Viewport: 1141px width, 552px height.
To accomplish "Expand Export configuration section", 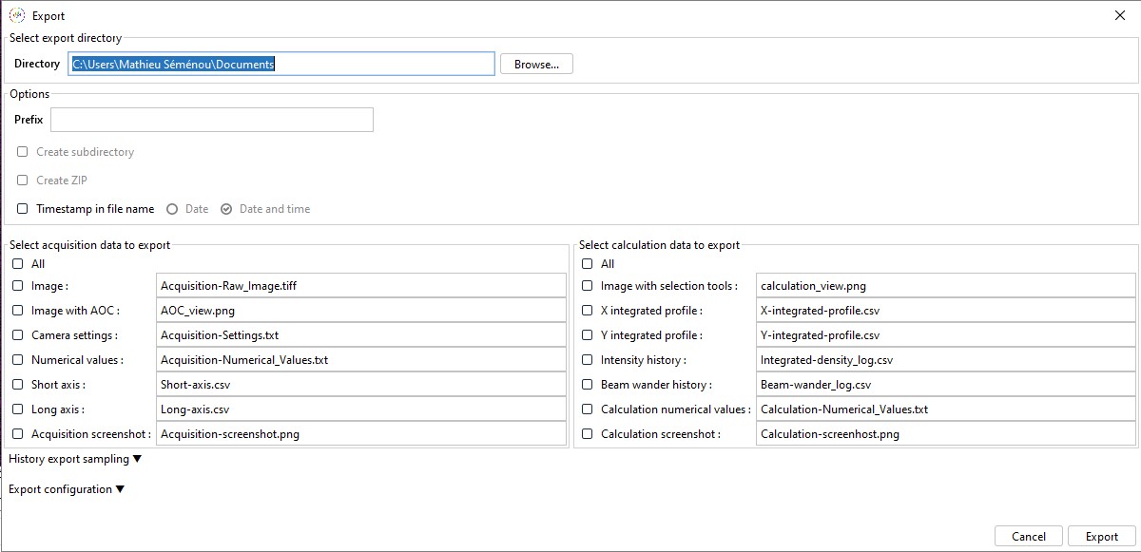I will [x=67, y=489].
